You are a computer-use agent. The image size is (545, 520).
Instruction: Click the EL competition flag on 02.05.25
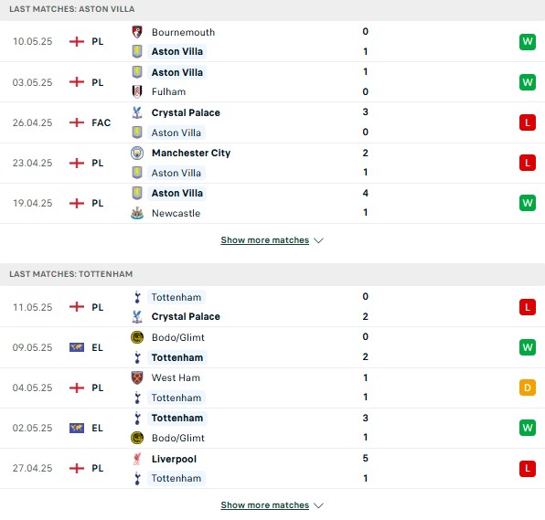(x=77, y=428)
